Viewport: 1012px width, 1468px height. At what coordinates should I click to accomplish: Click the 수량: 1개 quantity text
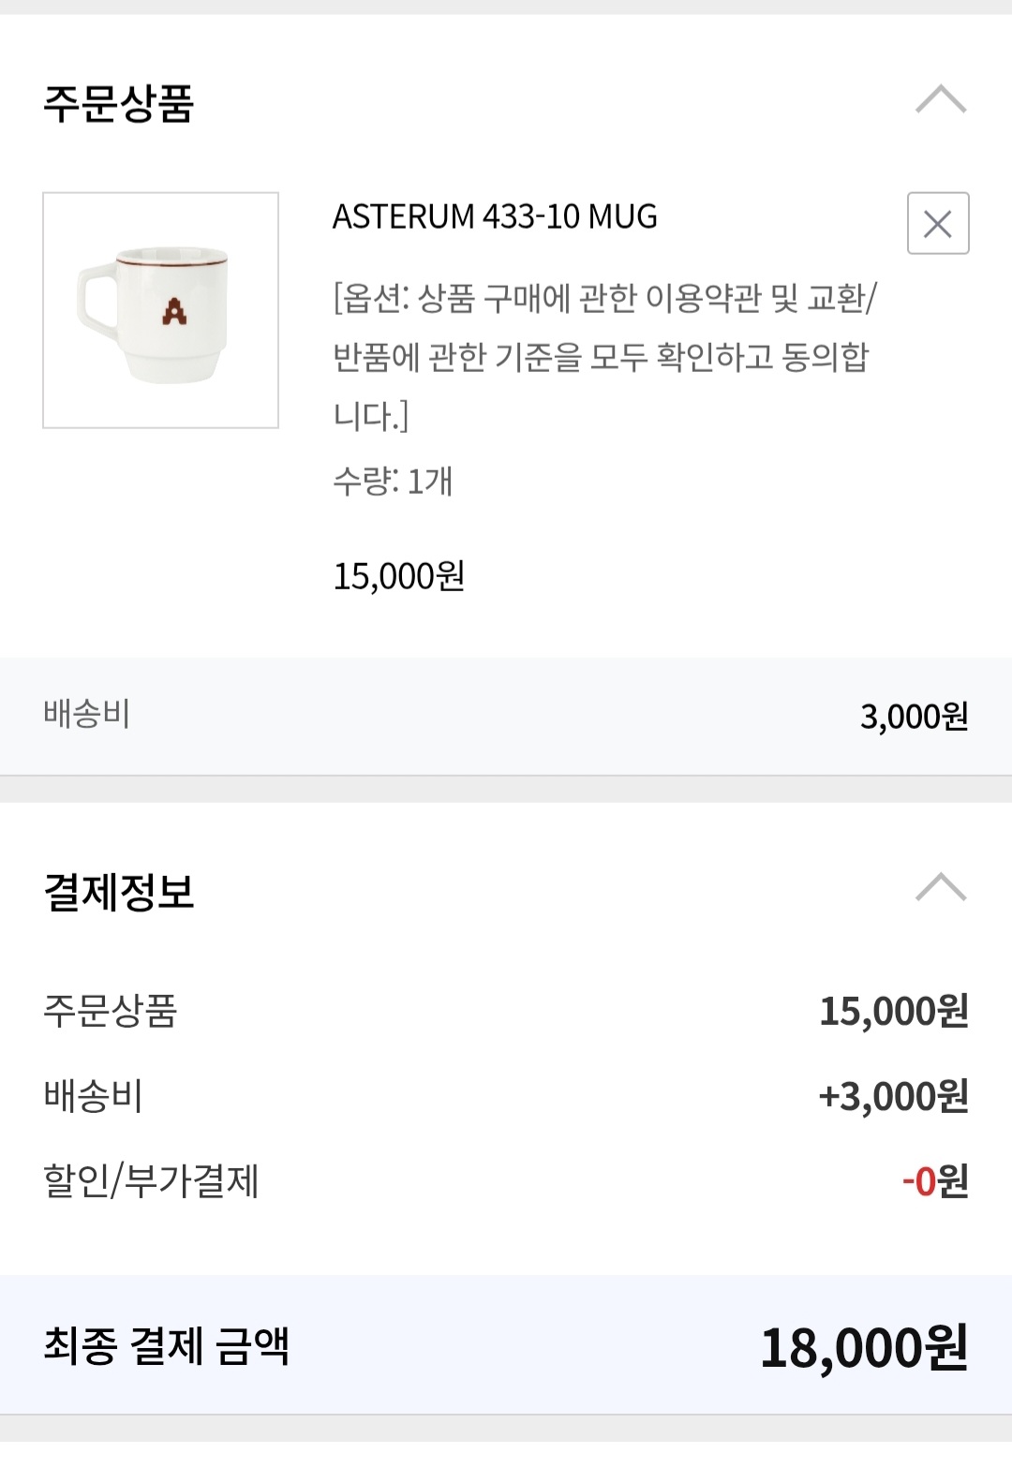tap(393, 482)
